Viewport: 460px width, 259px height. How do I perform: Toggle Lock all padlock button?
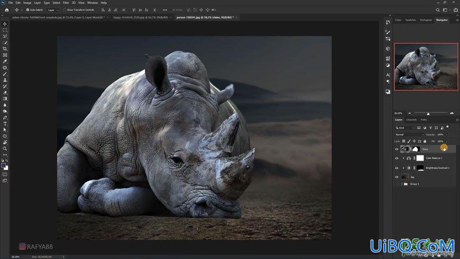tap(425, 141)
